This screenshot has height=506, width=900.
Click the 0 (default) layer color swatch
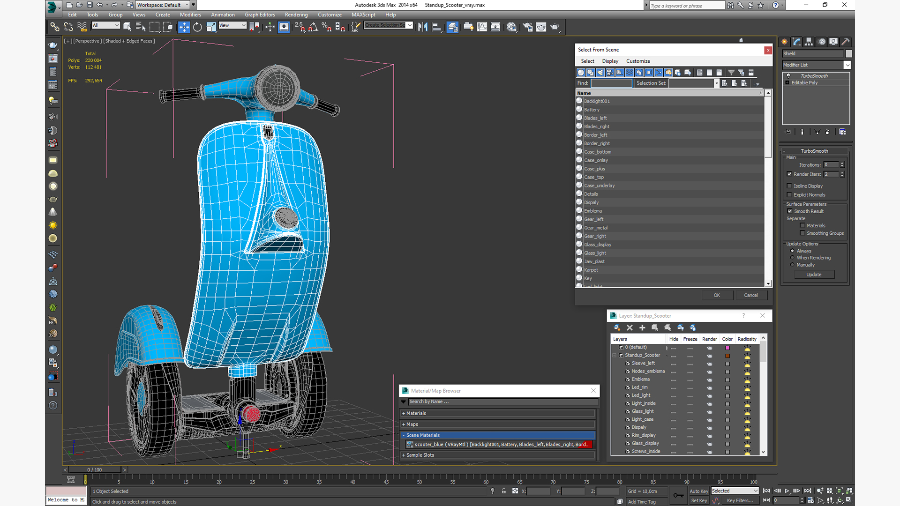pos(727,348)
